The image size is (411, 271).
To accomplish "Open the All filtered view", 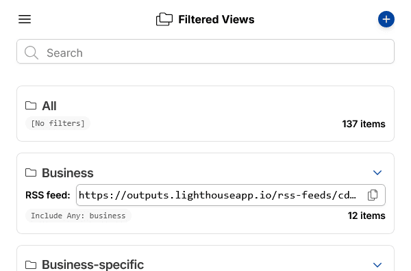I will coord(49,106).
